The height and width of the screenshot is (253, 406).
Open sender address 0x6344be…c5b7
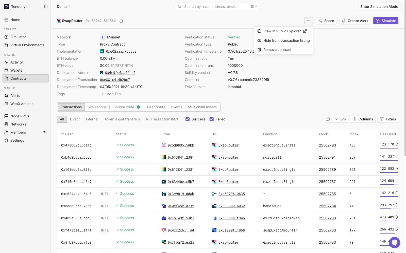[x=181, y=182]
